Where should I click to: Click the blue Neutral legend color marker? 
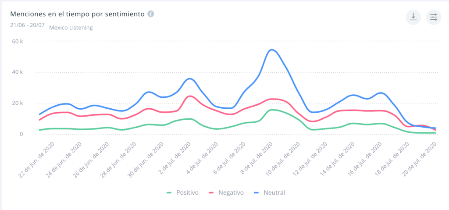(x=256, y=192)
